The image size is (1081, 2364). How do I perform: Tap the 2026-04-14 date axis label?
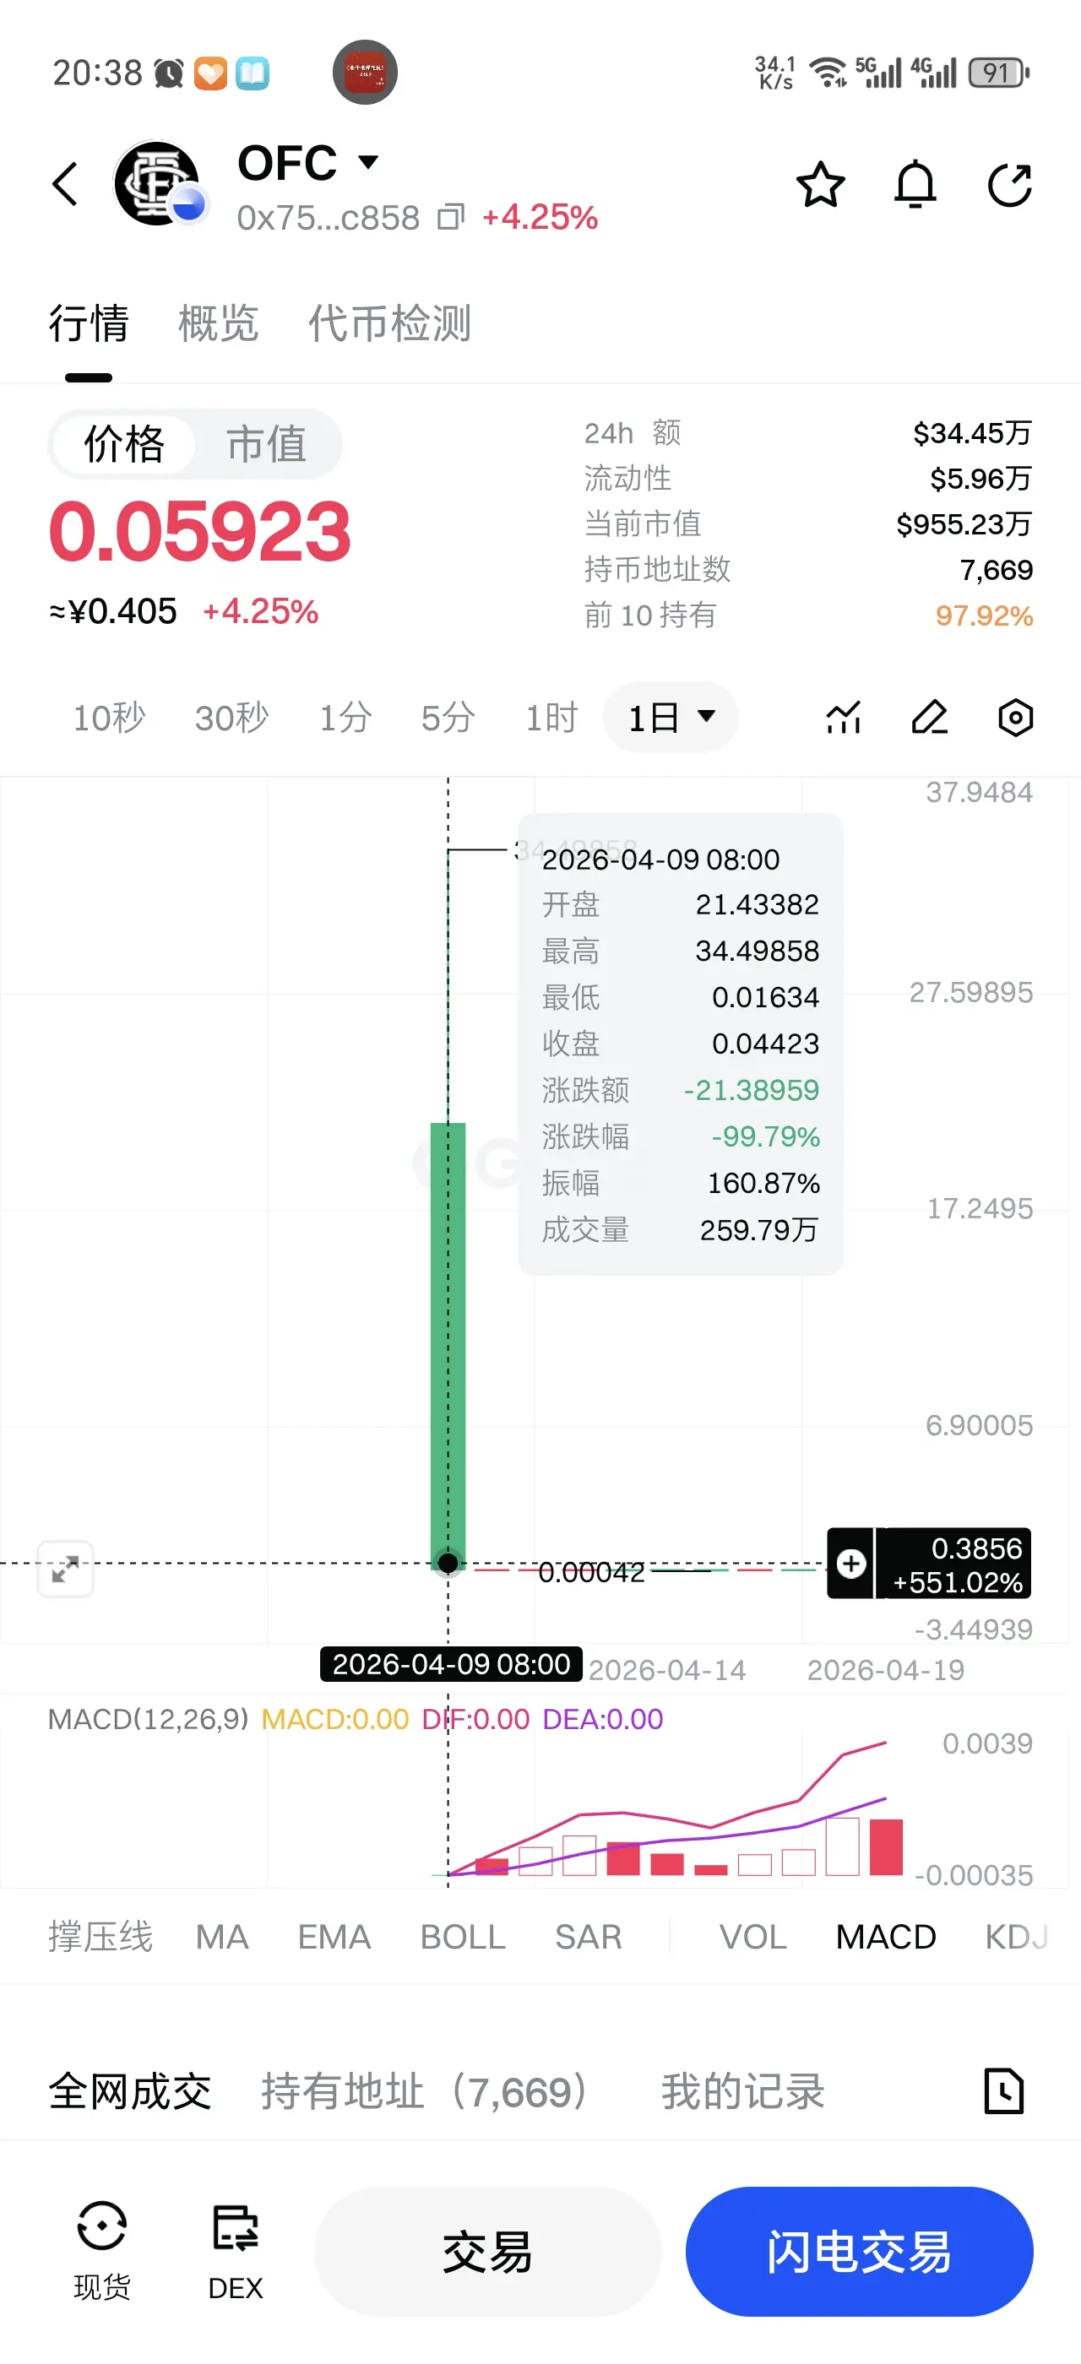click(x=667, y=1669)
